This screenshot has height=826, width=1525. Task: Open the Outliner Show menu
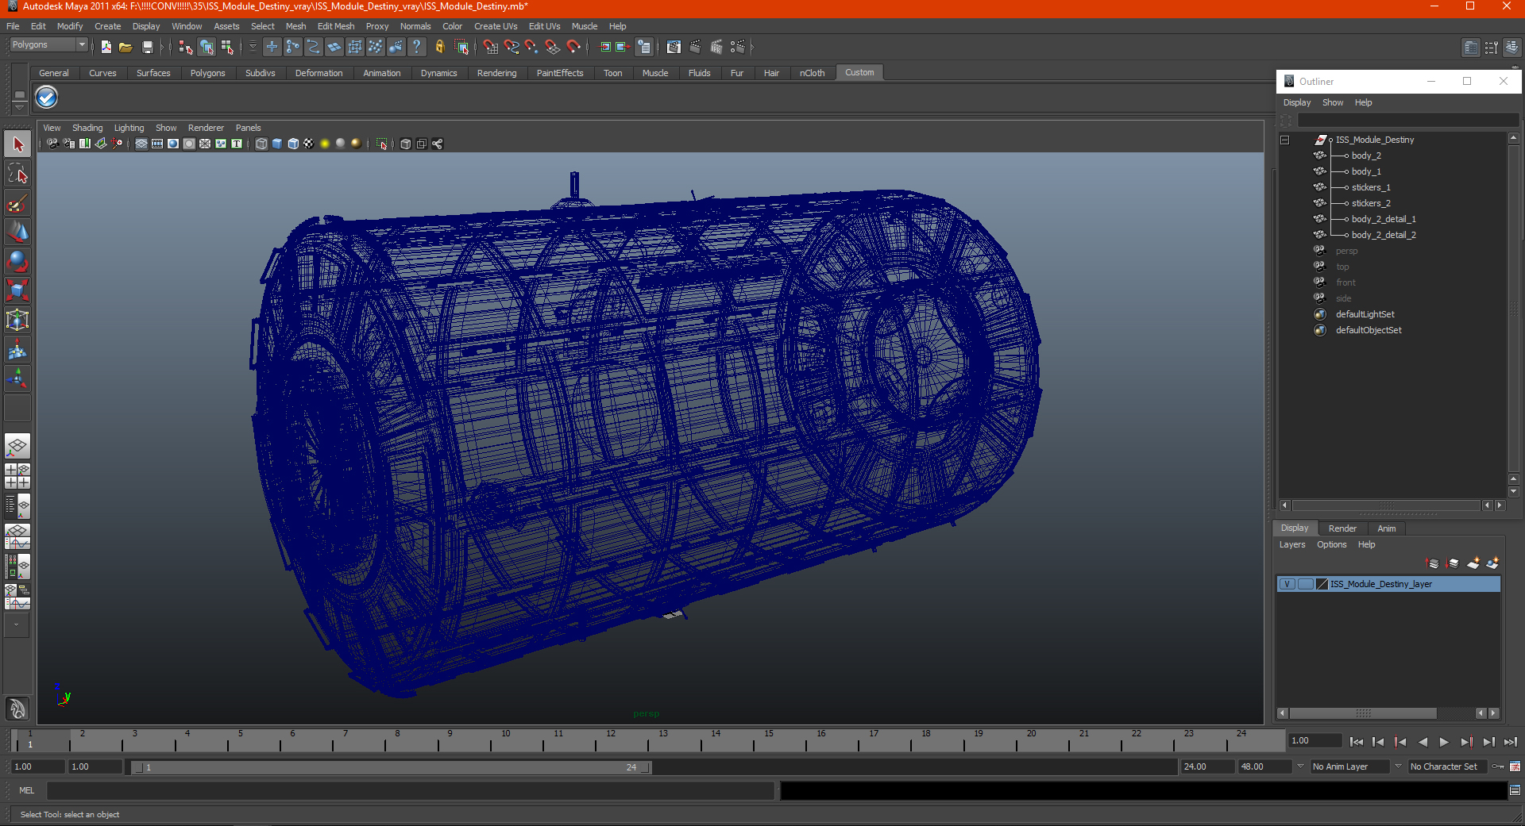point(1332,102)
